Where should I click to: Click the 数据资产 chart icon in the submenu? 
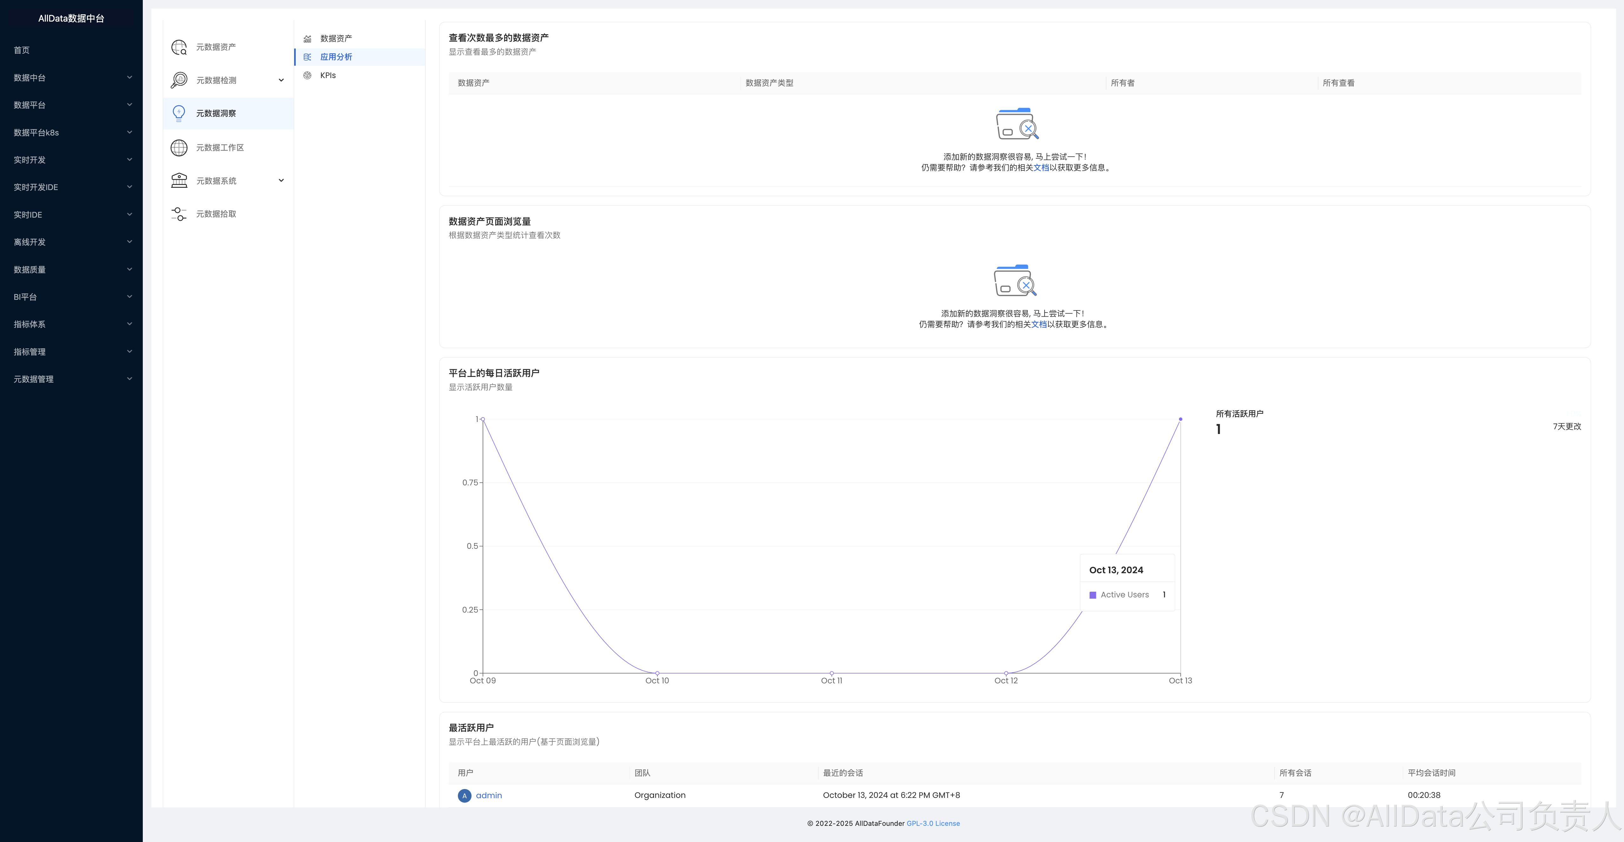308,38
